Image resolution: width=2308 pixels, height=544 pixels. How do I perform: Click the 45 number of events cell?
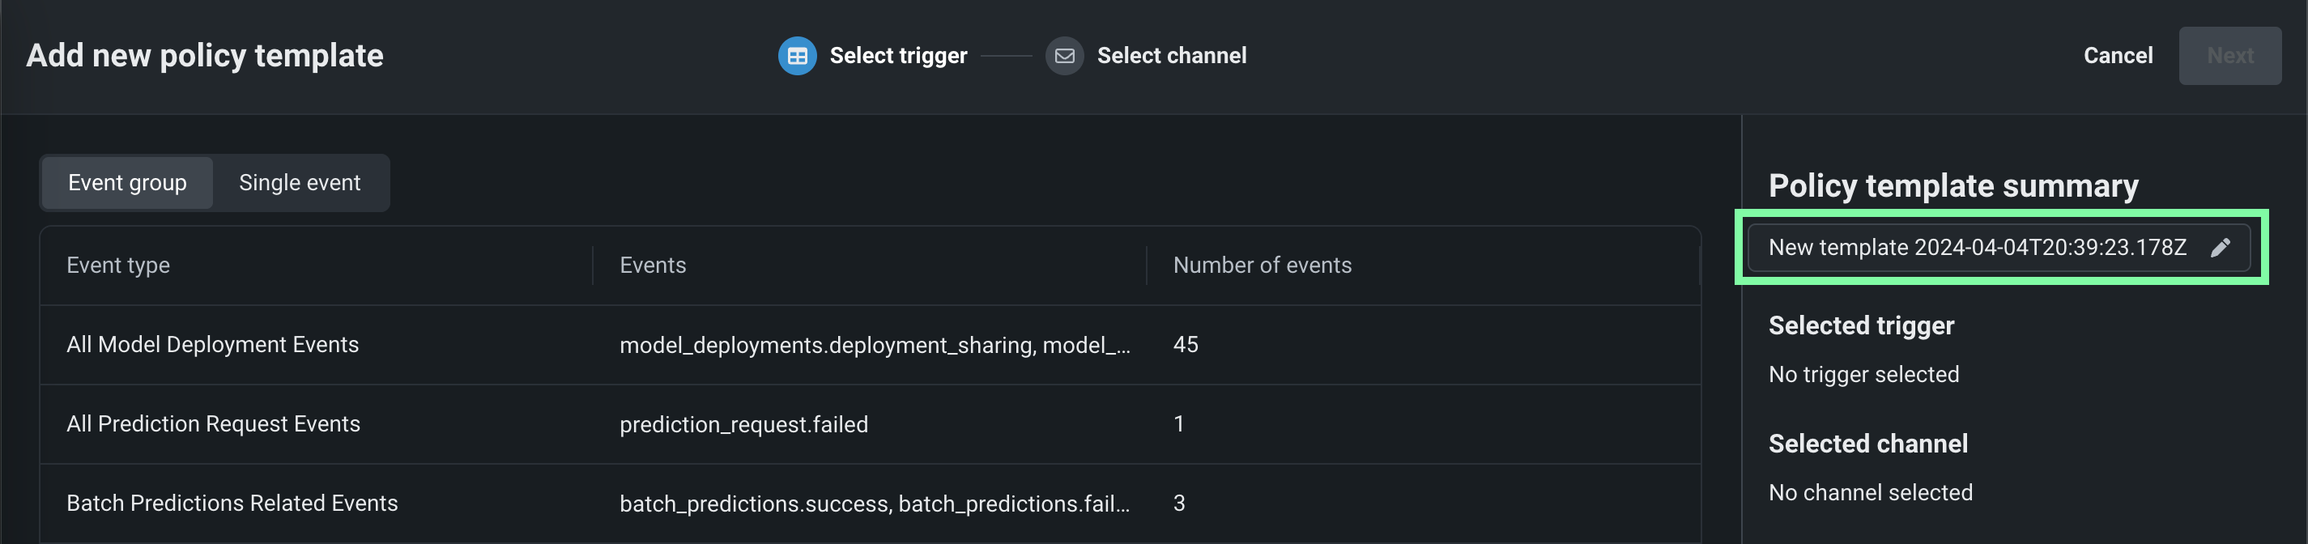pyautogui.click(x=1186, y=345)
